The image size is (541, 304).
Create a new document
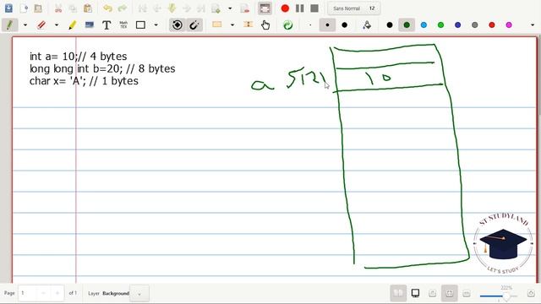tap(24, 8)
